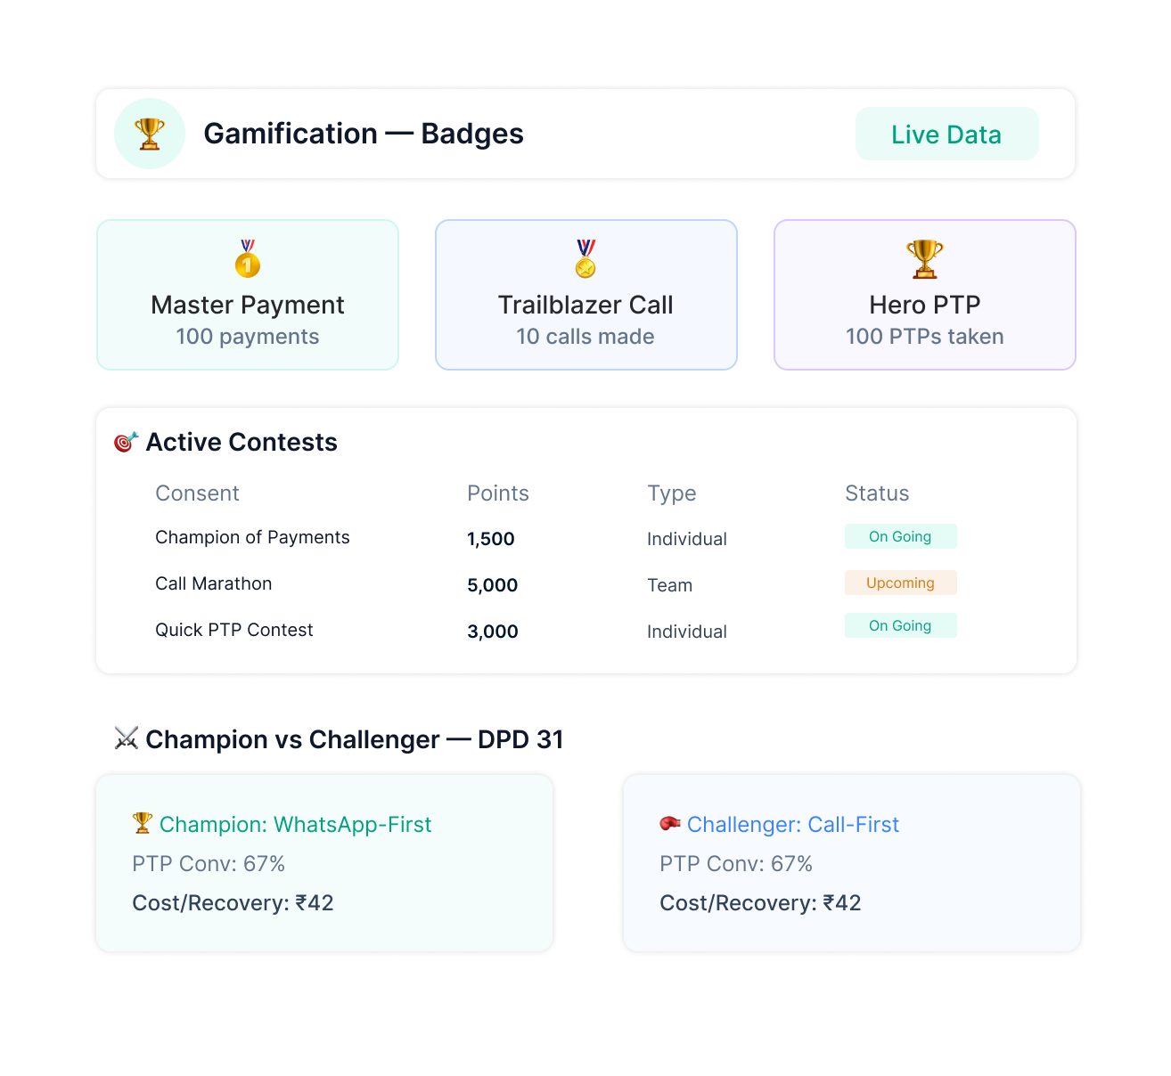Click the Status column header
Viewport: 1171px width, 1076px height.
click(877, 493)
